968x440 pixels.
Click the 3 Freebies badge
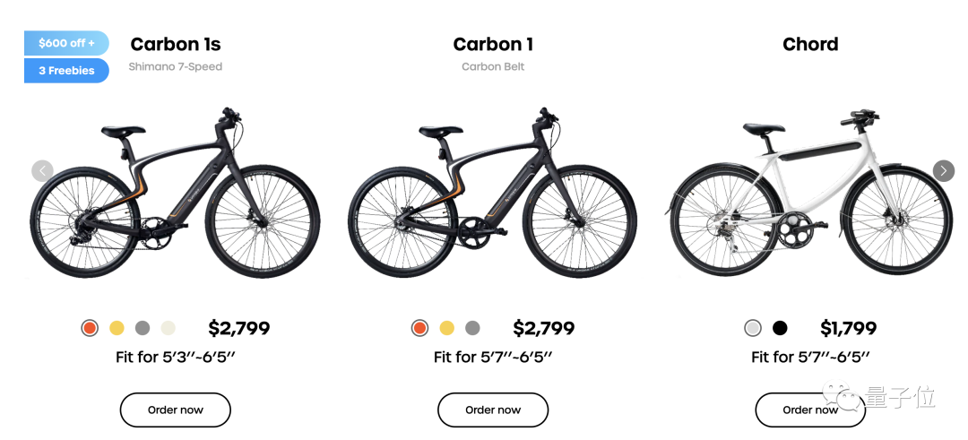pos(66,71)
